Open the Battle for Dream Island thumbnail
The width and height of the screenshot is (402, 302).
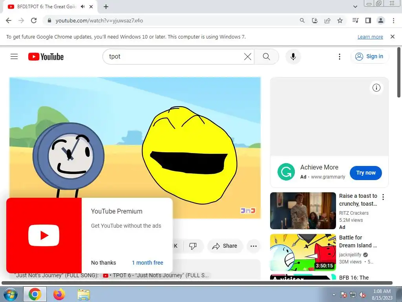[303, 252]
